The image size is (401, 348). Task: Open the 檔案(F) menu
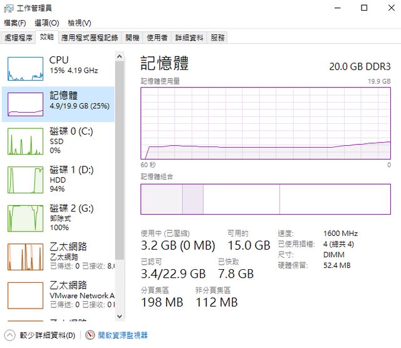pos(15,23)
